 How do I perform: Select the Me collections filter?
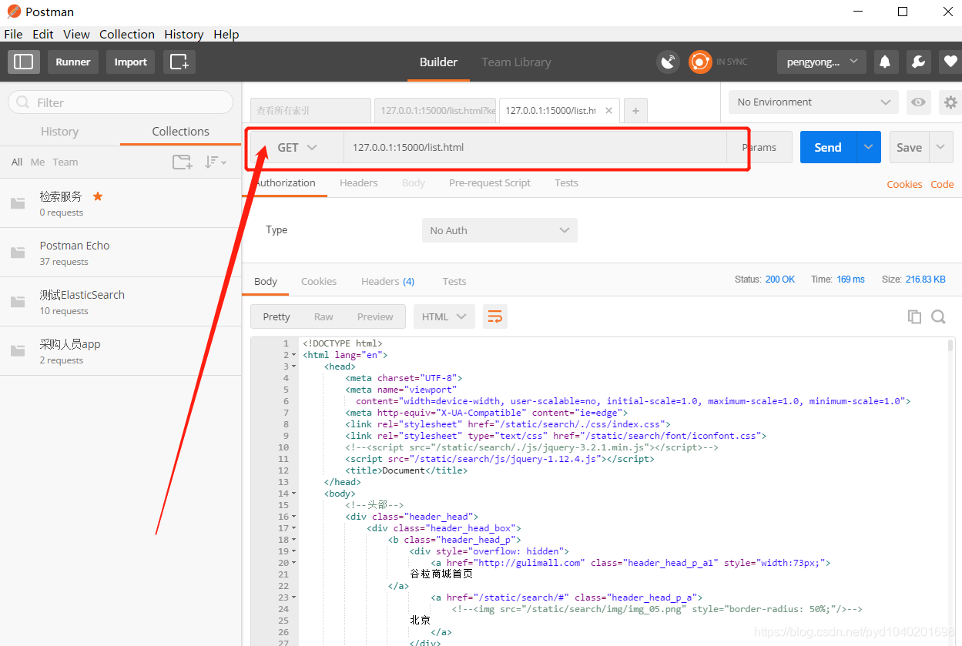click(38, 162)
